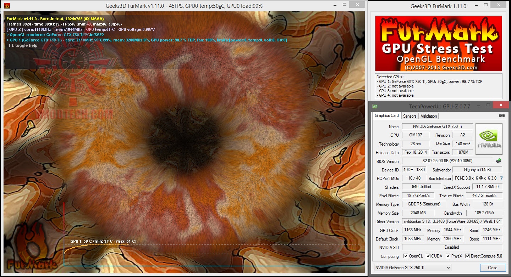The width and height of the screenshot is (511, 277).
Task: Toggle the CUDA checkbox
Action: 428,256
